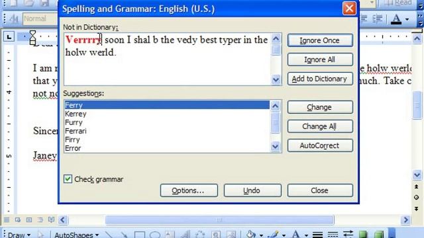Select suggestion Kerrey
This screenshot has height=238, width=424.
pos(167,114)
